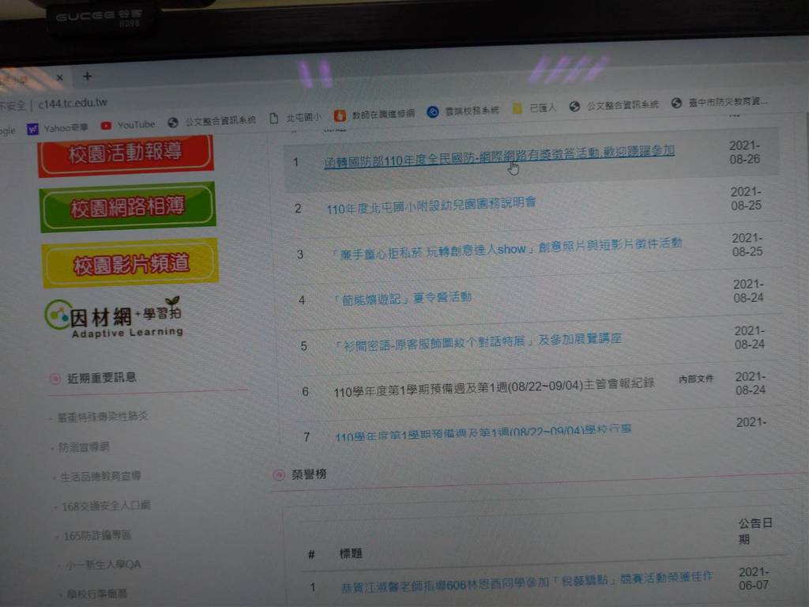
Task: Open a new browser tab
Action: tap(87, 77)
